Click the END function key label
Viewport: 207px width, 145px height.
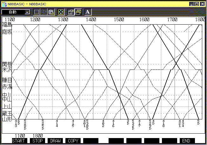tap(186, 141)
